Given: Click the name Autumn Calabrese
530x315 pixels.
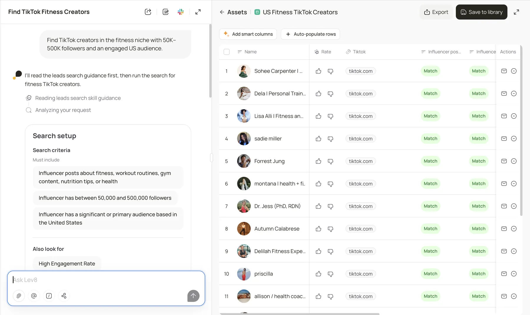Looking at the screenshot, I should coord(277,229).
